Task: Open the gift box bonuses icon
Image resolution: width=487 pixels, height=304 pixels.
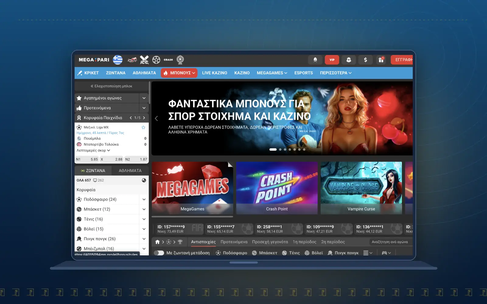Action: [381, 60]
